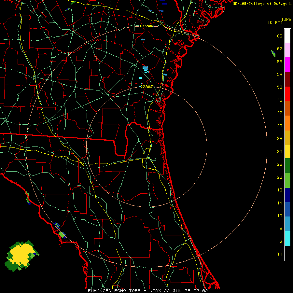Click the 2 legend value
The height and width of the screenshot is (293, 293).
click(281, 242)
